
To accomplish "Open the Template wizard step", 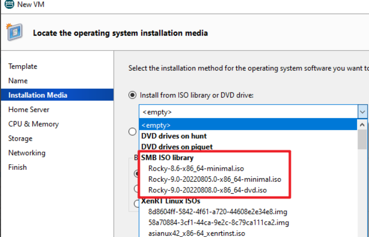I will pyautogui.click(x=23, y=66).
